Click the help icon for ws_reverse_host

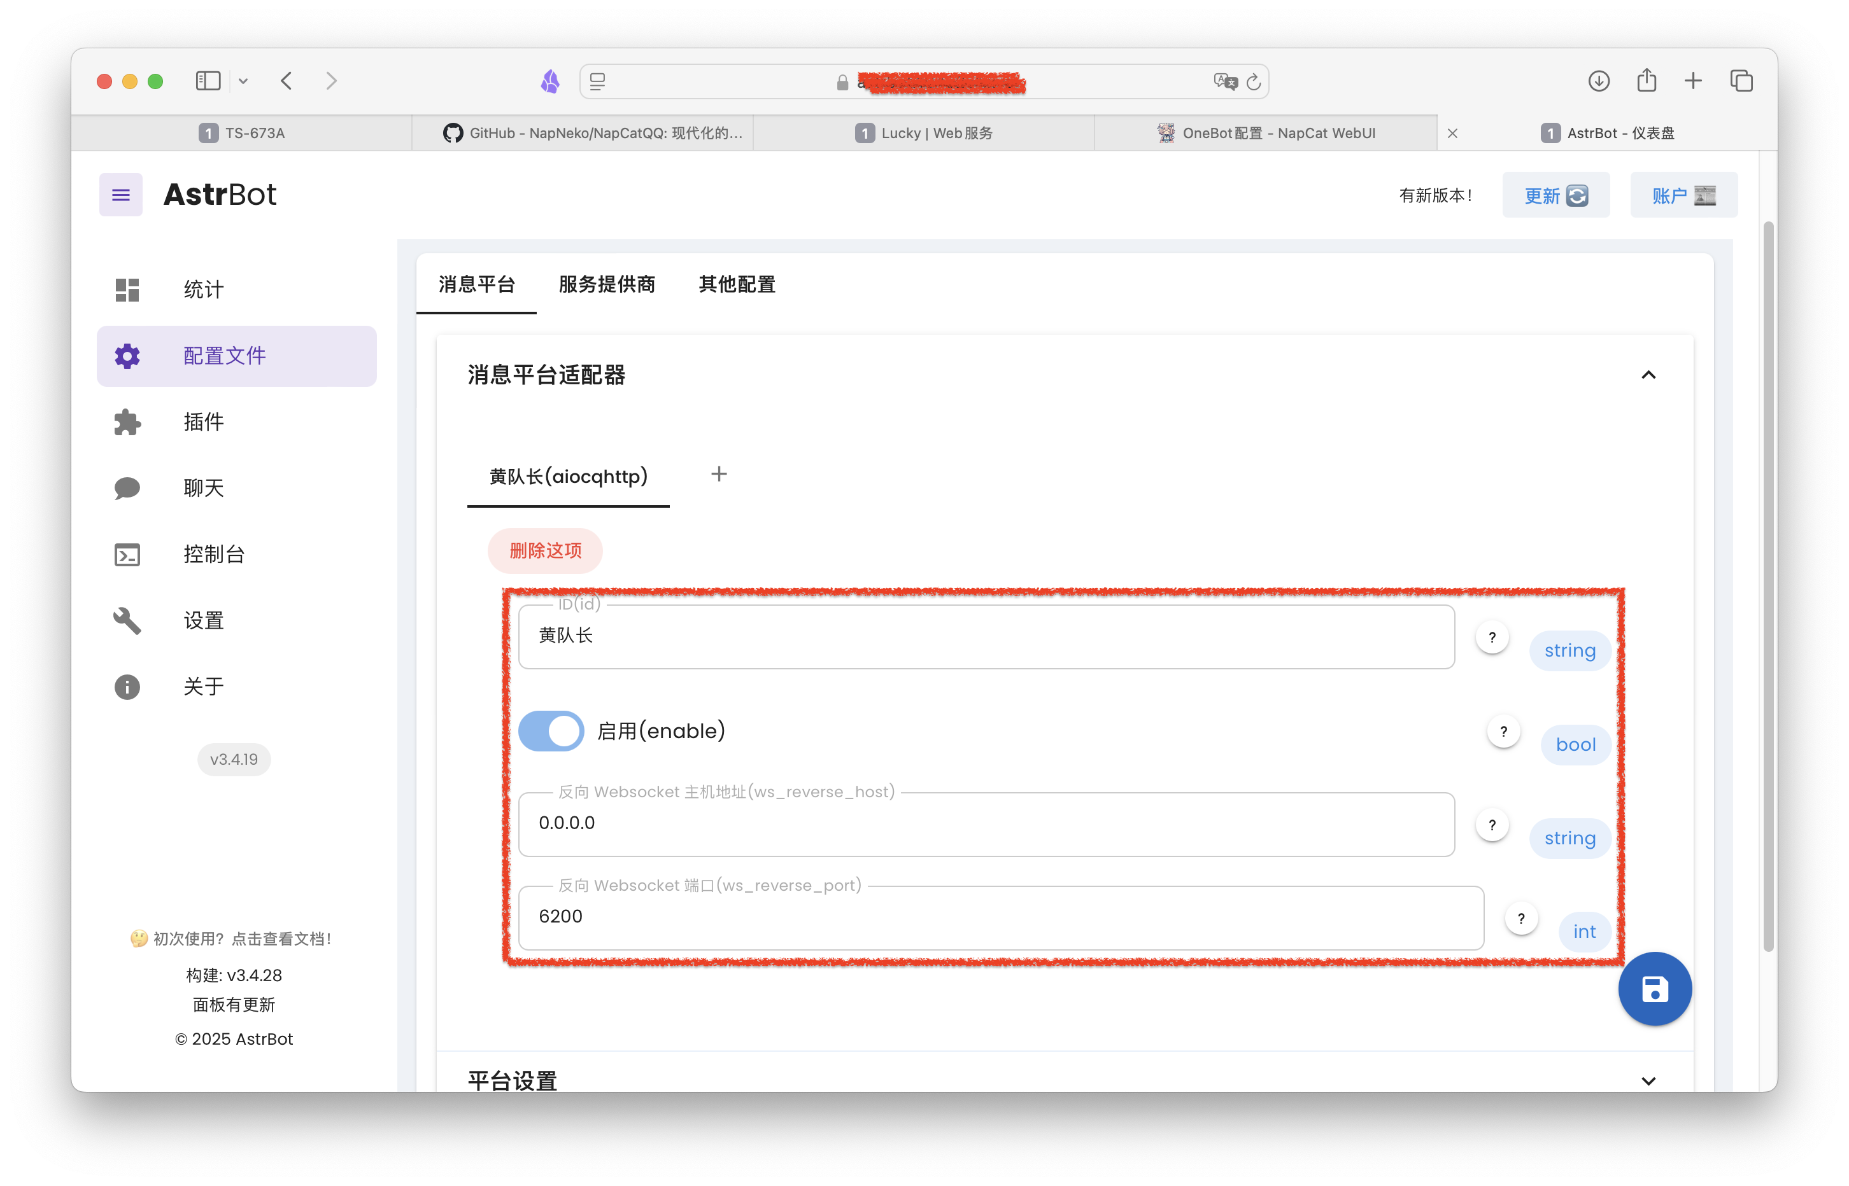[x=1492, y=826]
